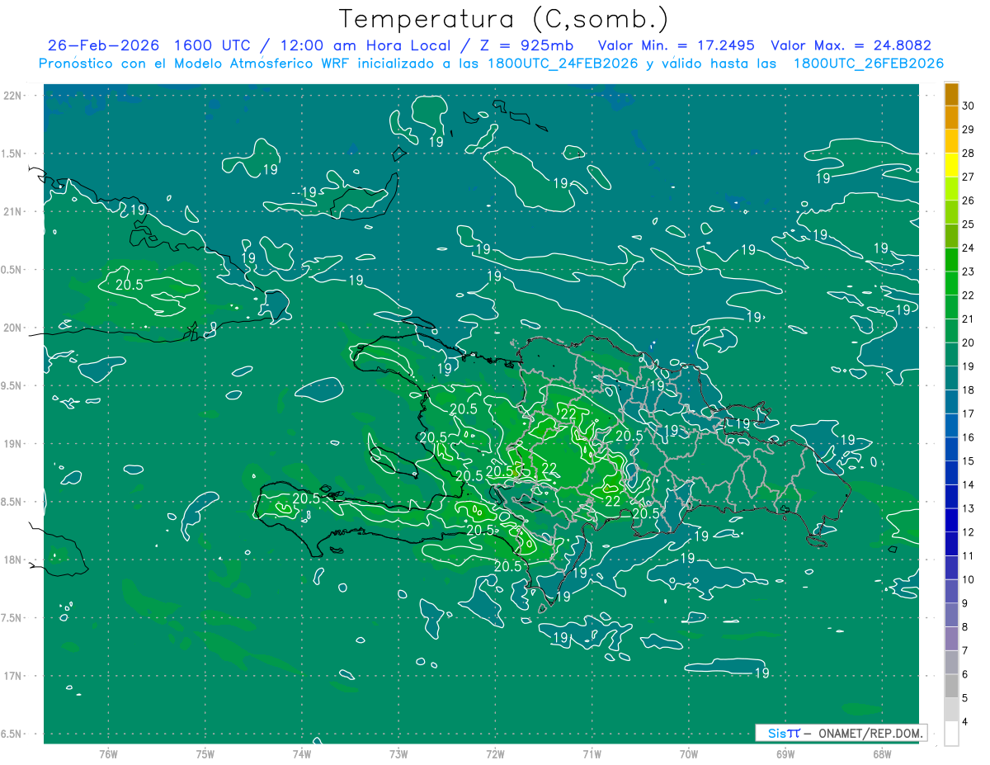
Task: Pick the white swatch at legend bottom
Action: (951, 734)
